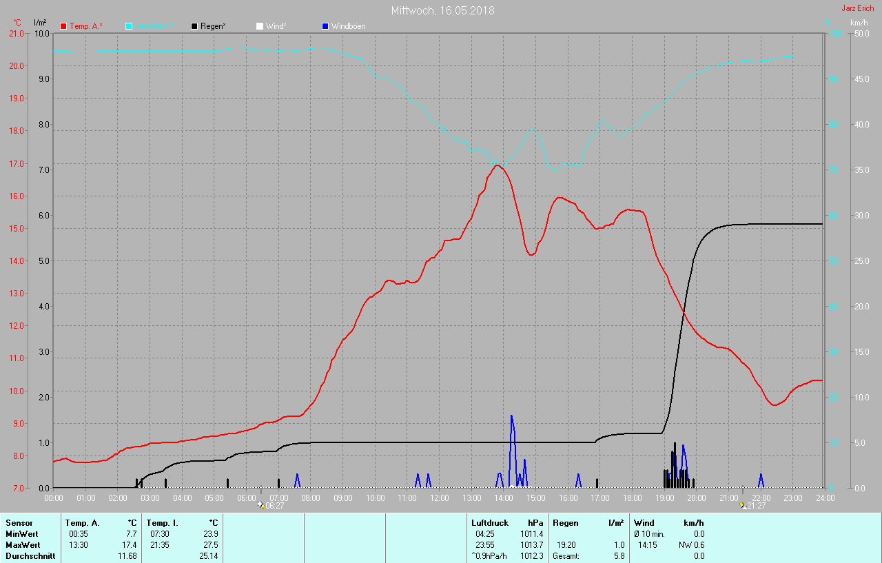
Task: Click the 12:00 mark on time axis
Action: click(x=439, y=498)
